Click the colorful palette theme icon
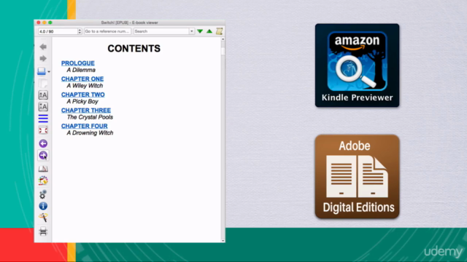This screenshot has height=262, width=467. tap(43, 180)
